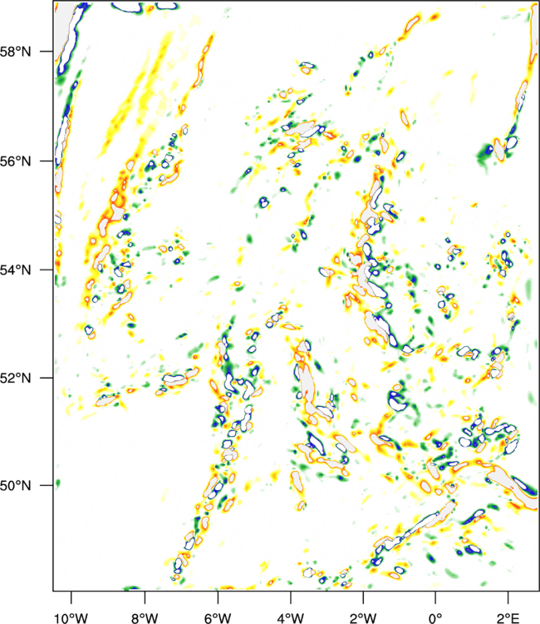Click the 2°E longitude label
Image resolution: width=540 pixels, height=624 pixels.
point(508,618)
